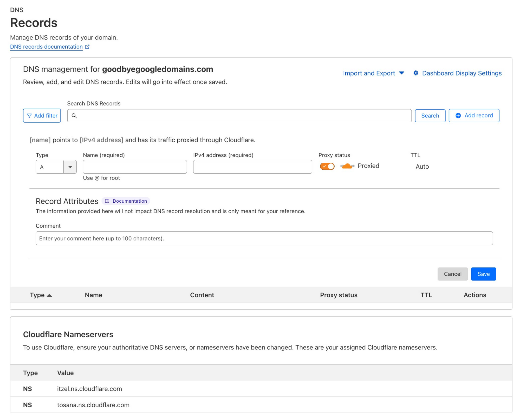Click the comment entry field

tap(264, 238)
